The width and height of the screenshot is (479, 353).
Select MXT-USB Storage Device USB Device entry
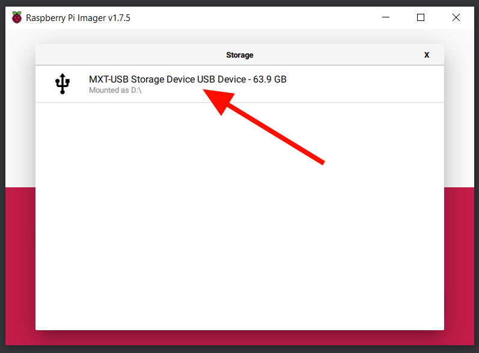(x=239, y=84)
